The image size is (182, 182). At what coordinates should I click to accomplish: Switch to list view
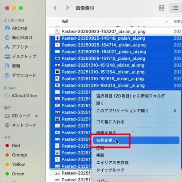tap(175, 8)
